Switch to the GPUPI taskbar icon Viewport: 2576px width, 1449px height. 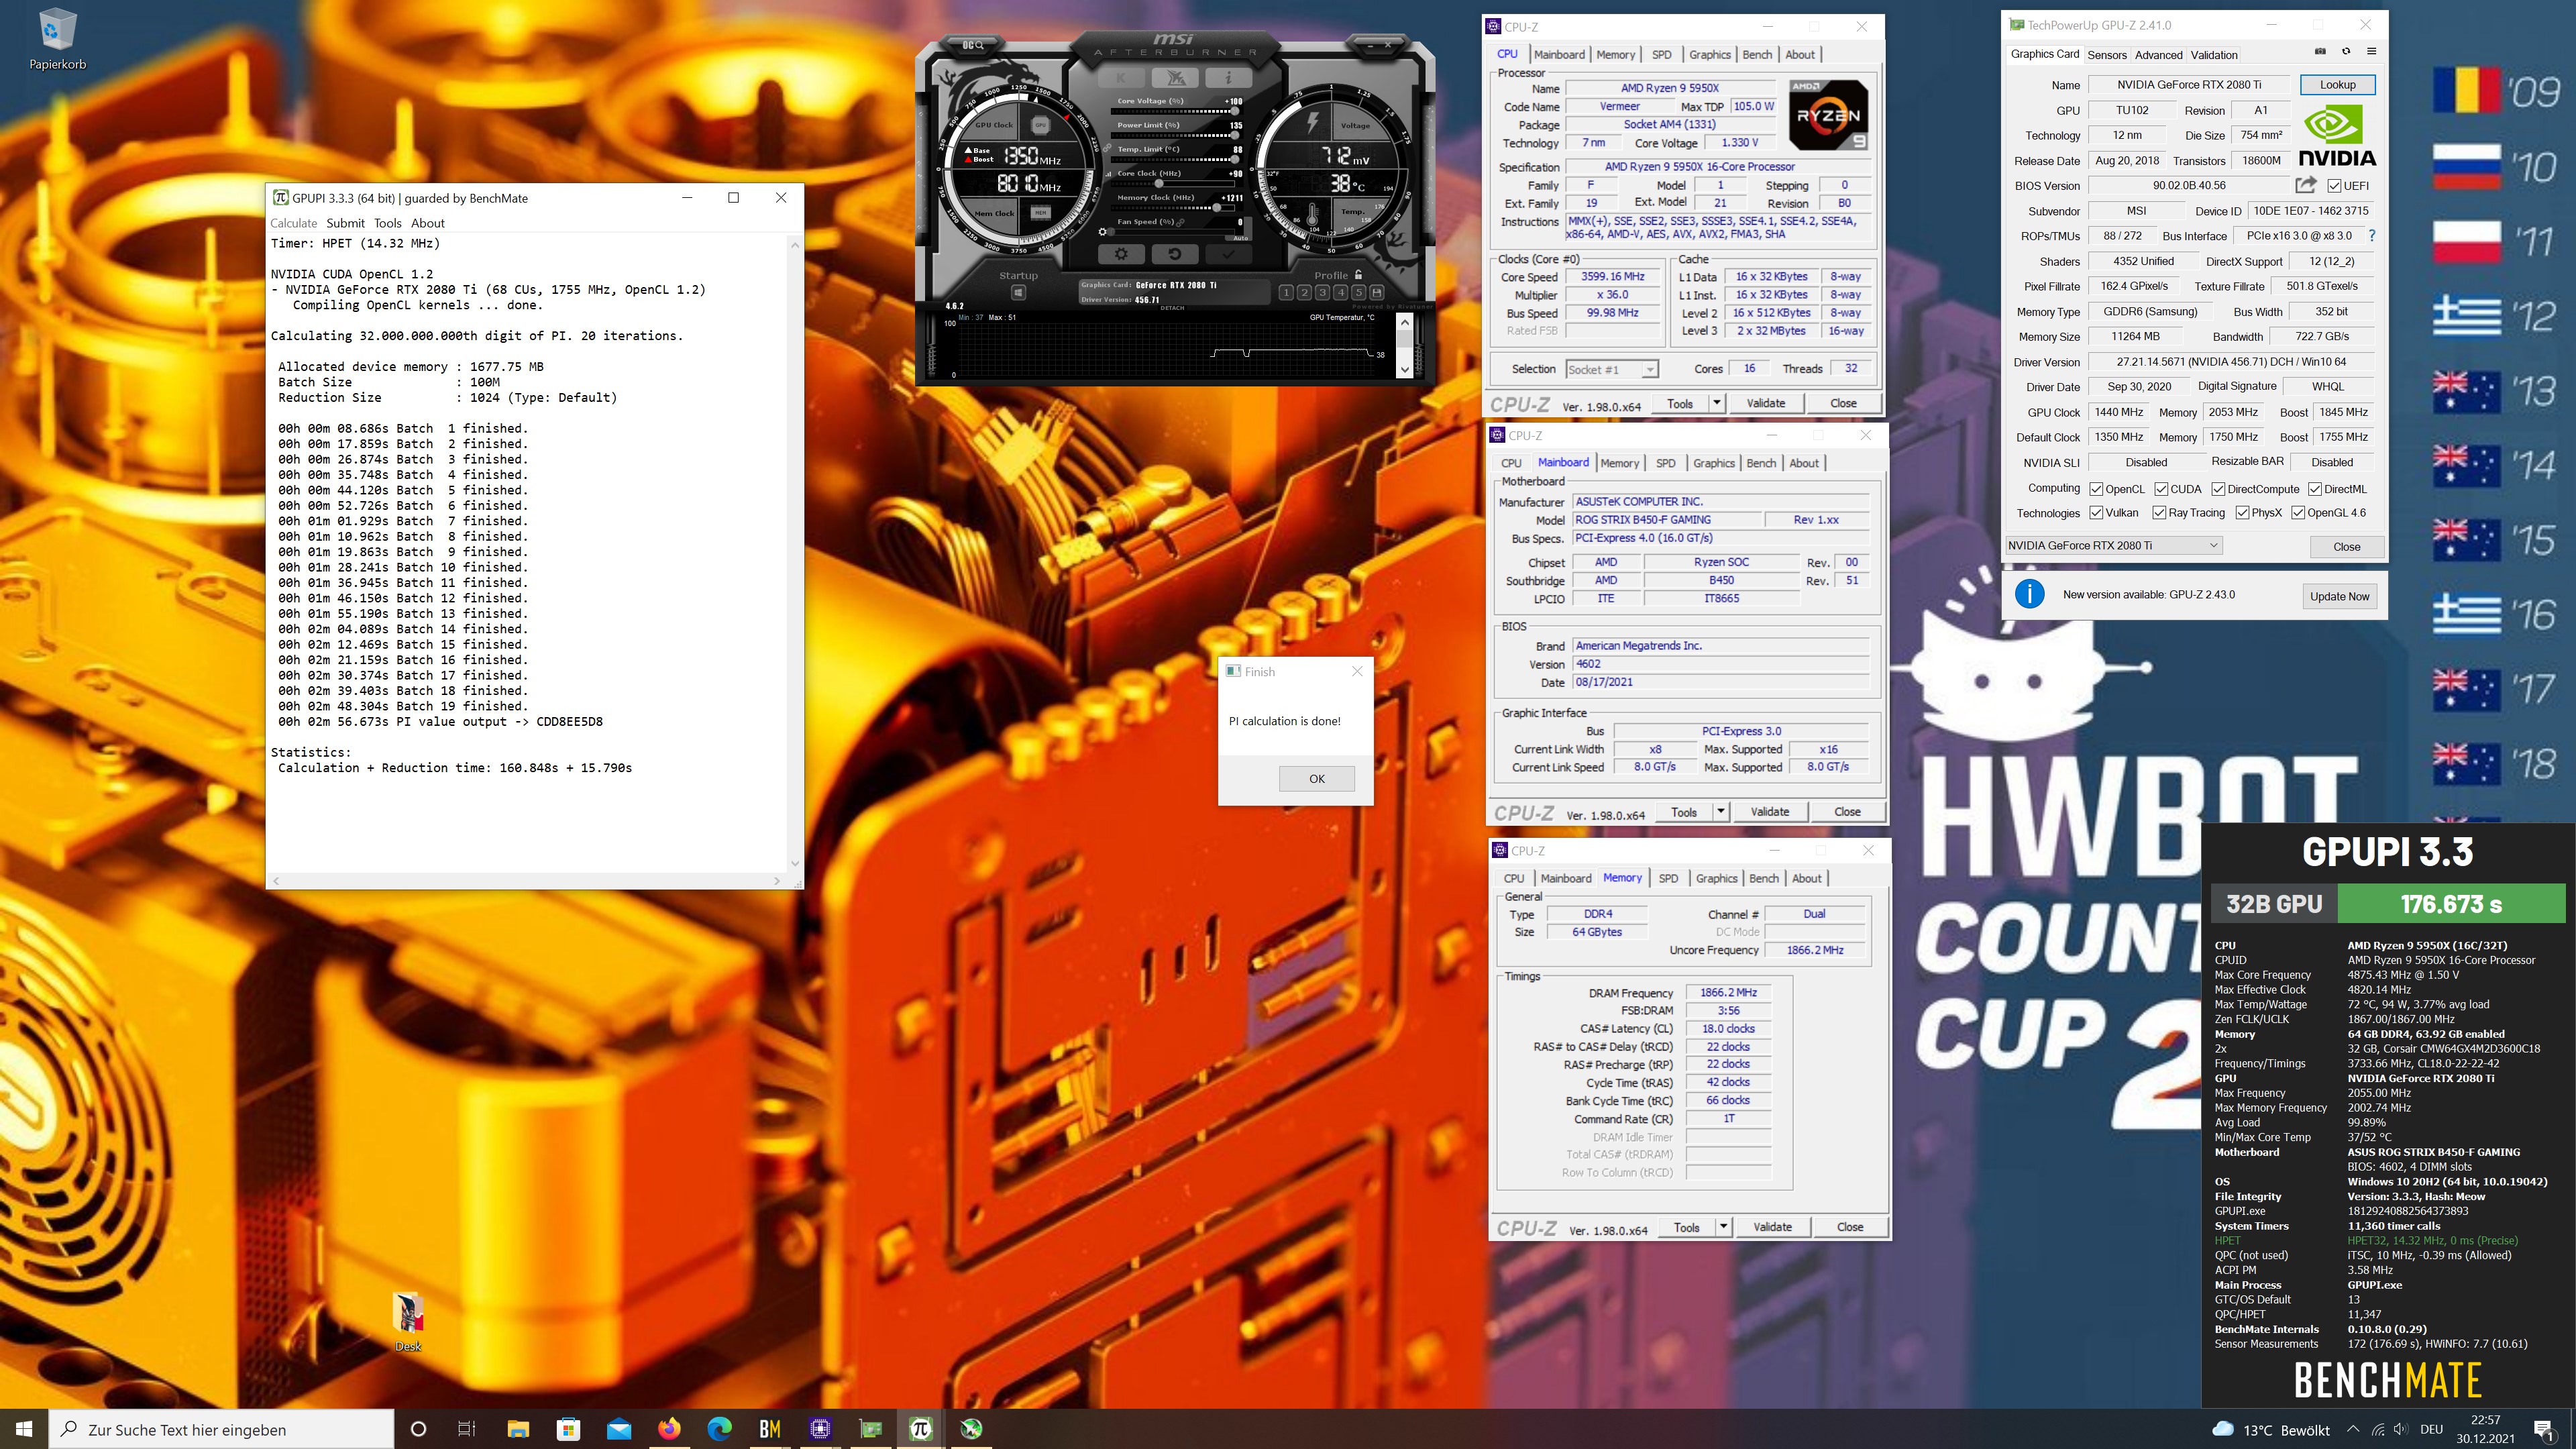pyautogui.click(x=921, y=1429)
